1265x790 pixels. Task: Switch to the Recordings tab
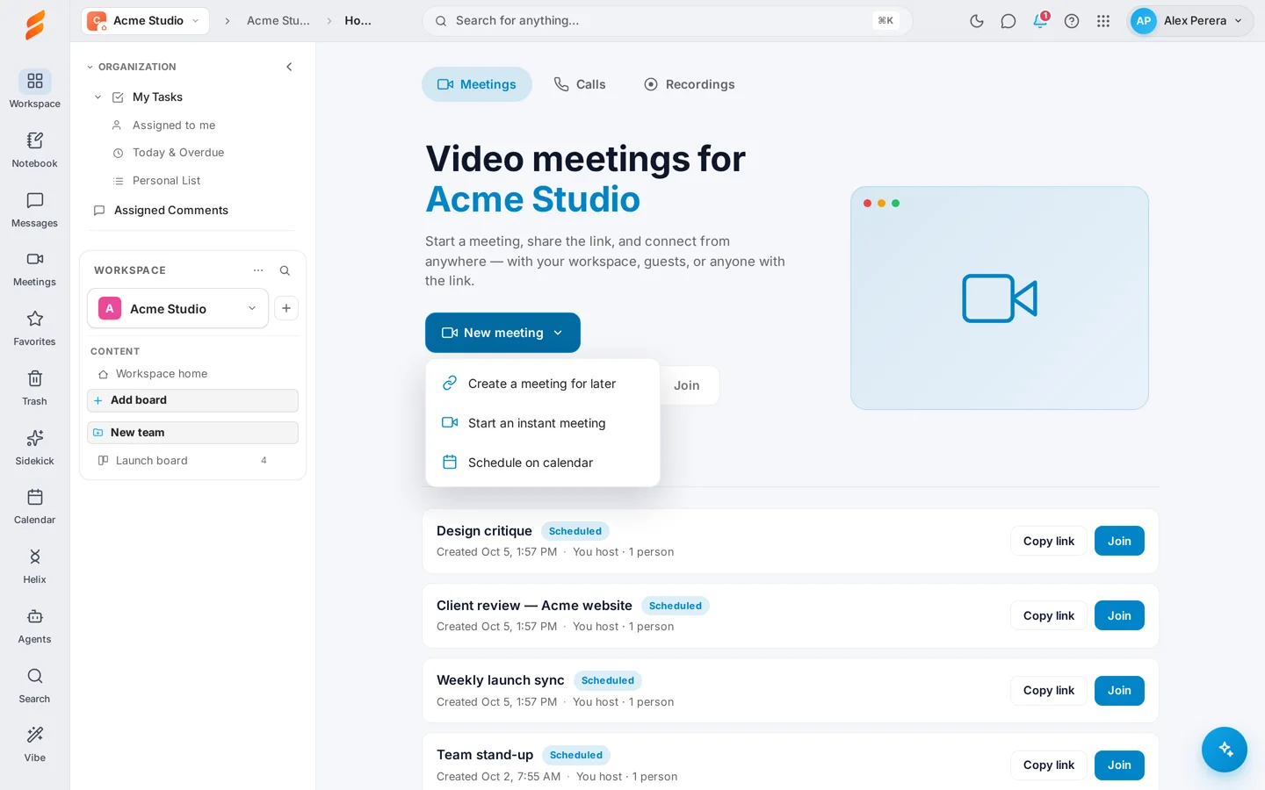690,84
